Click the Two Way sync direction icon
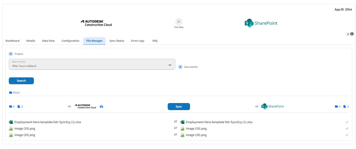This screenshot has width=356, height=149. coord(179,22)
